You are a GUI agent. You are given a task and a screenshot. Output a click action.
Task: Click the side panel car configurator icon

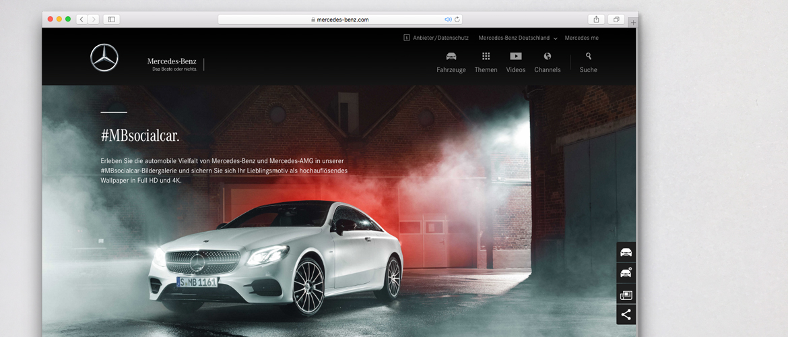[626, 273]
